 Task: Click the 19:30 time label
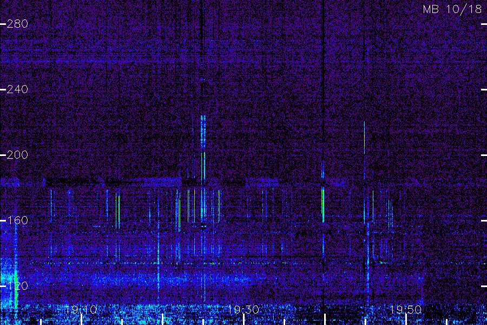click(x=243, y=309)
